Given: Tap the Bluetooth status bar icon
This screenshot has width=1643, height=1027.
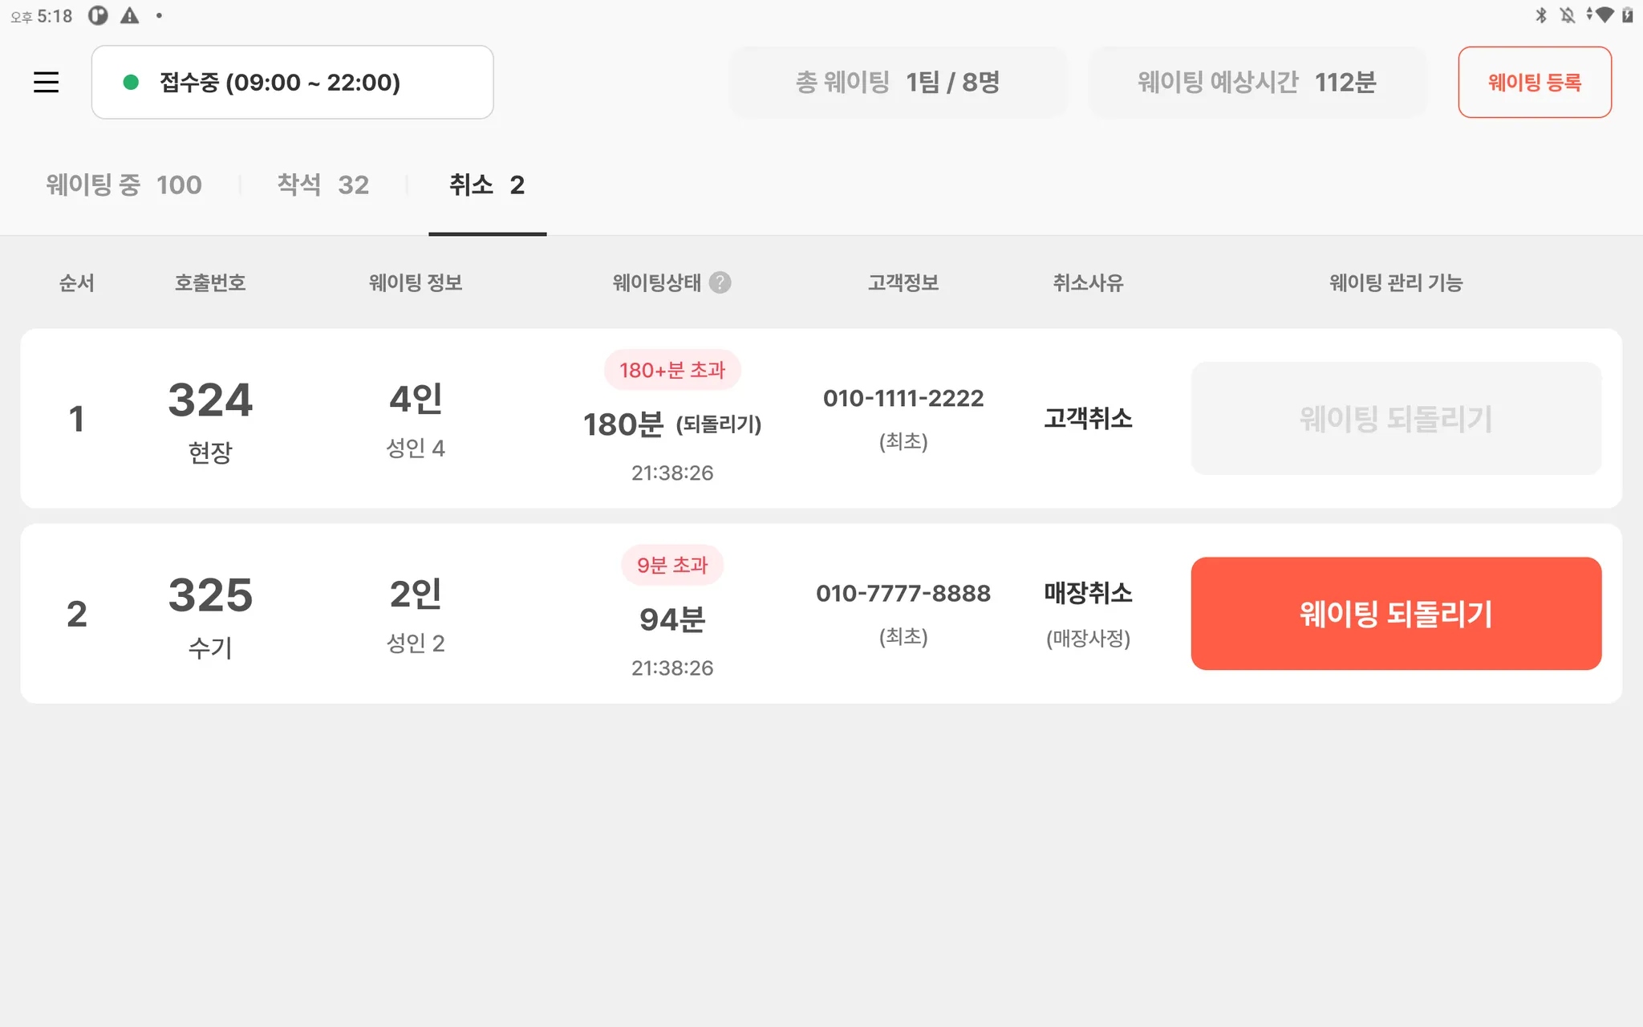Looking at the screenshot, I should [1540, 15].
